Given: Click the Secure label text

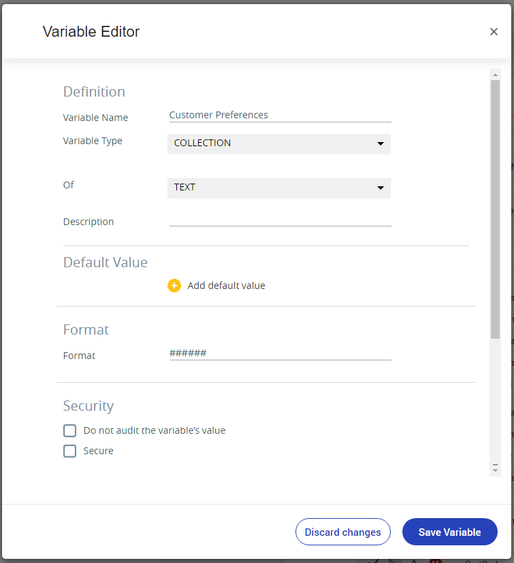Looking at the screenshot, I should coord(98,451).
